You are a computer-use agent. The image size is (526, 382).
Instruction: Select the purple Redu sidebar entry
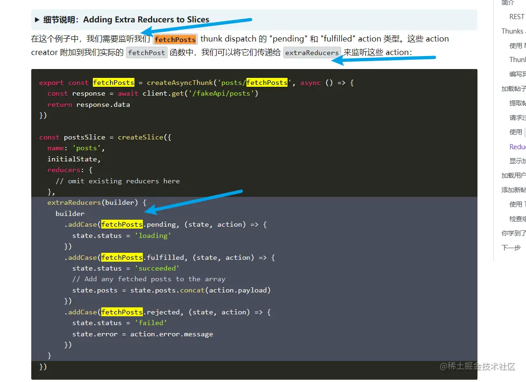pyautogui.click(x=517, y=146)
